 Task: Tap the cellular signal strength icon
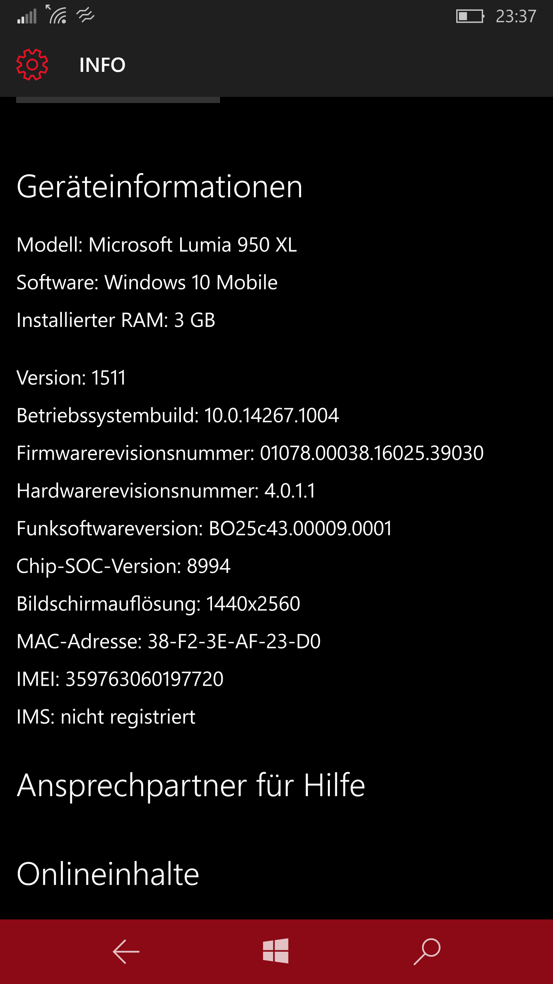point(27,16)
